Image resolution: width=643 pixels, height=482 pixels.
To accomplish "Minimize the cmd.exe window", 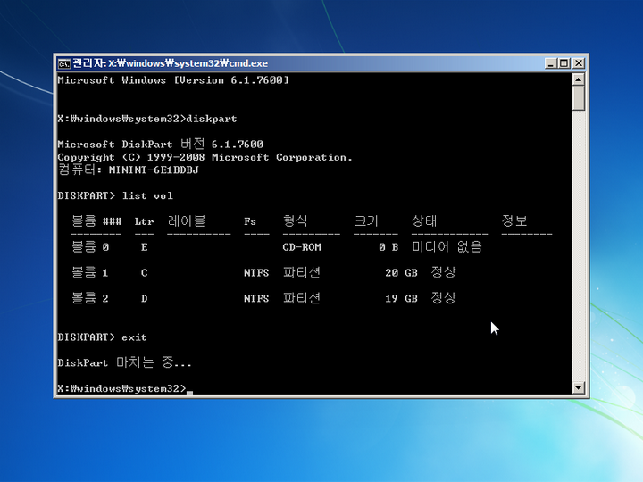I will (550, 63).
